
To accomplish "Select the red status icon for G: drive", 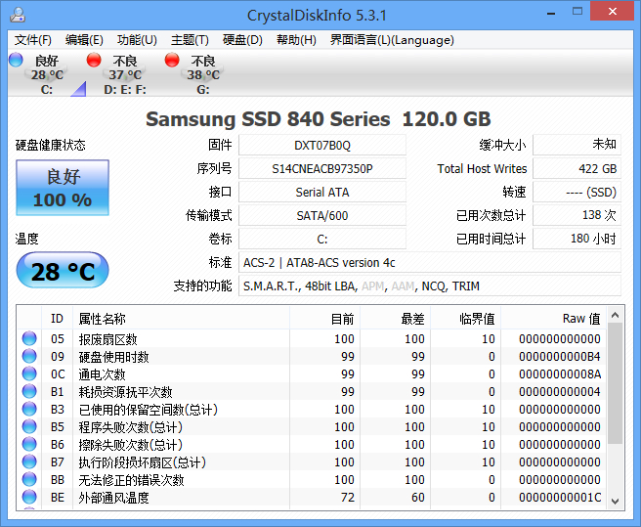I will pyautogui.click(x=172, y=61).
